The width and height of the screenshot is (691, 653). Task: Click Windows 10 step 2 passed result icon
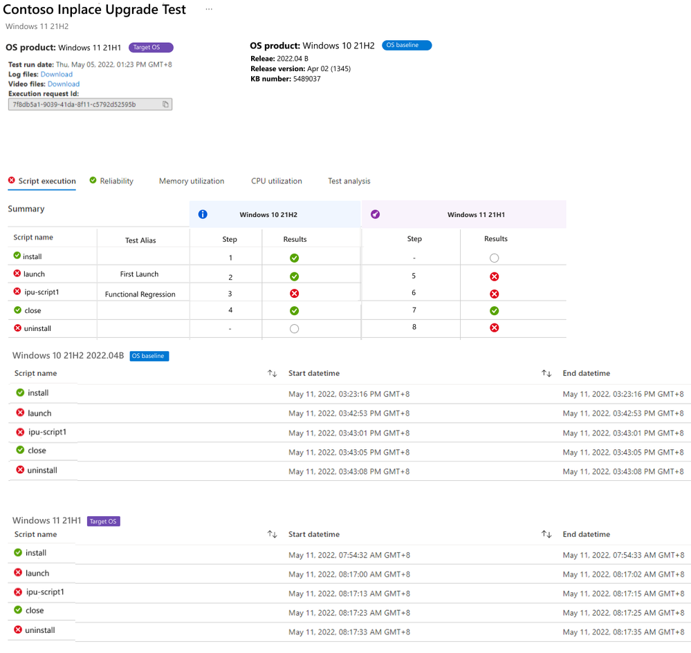(x=295, y=276)
